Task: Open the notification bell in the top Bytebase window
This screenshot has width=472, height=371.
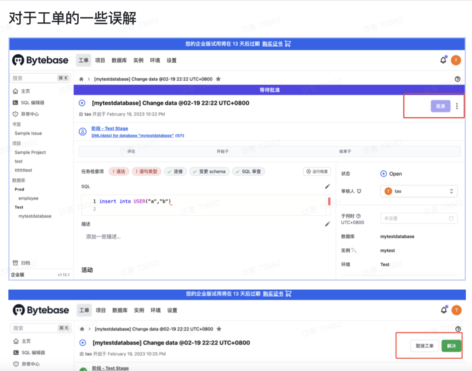Action: (x=444, y=60)
